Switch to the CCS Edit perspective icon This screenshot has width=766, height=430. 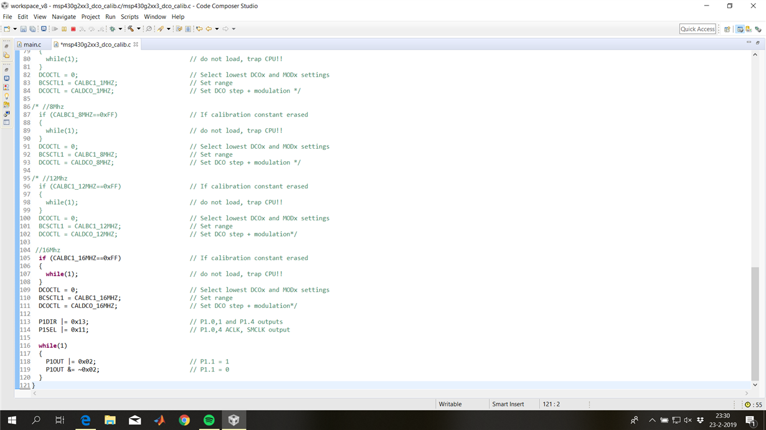tap(740, 29)
